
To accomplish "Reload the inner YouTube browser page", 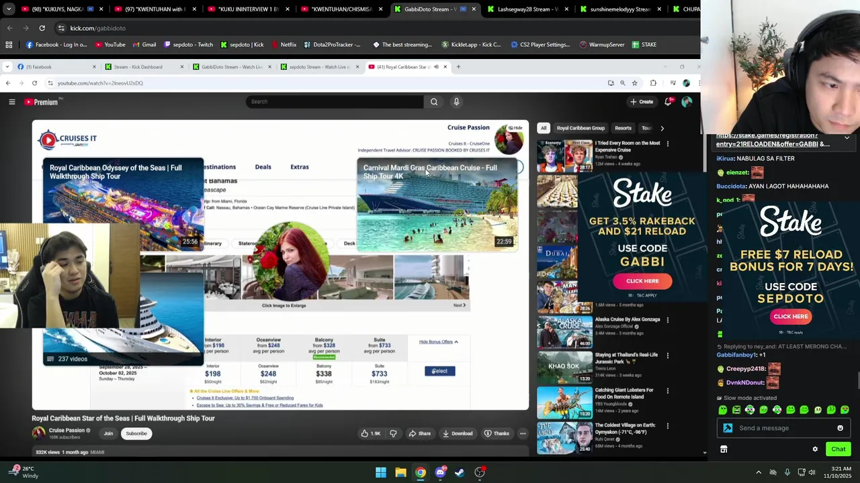I will tap(34, 83).
